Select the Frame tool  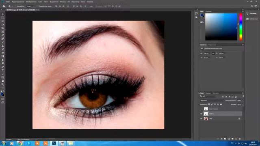click(x=3, y=32)
